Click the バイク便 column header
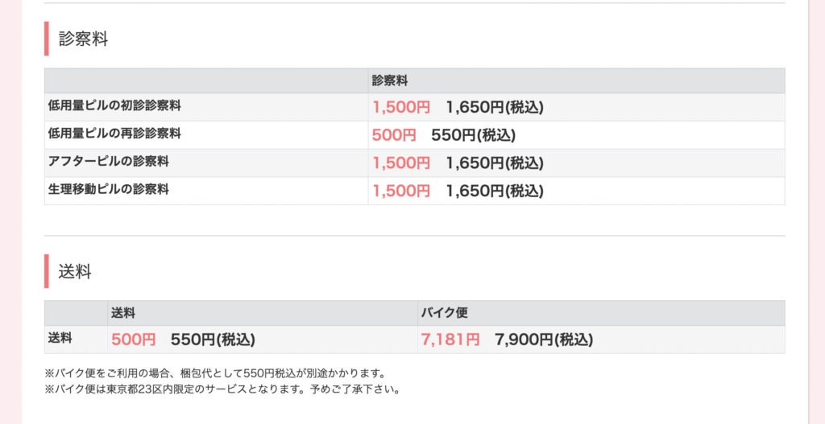Screen dimensions: 825x424 [444, 313]
